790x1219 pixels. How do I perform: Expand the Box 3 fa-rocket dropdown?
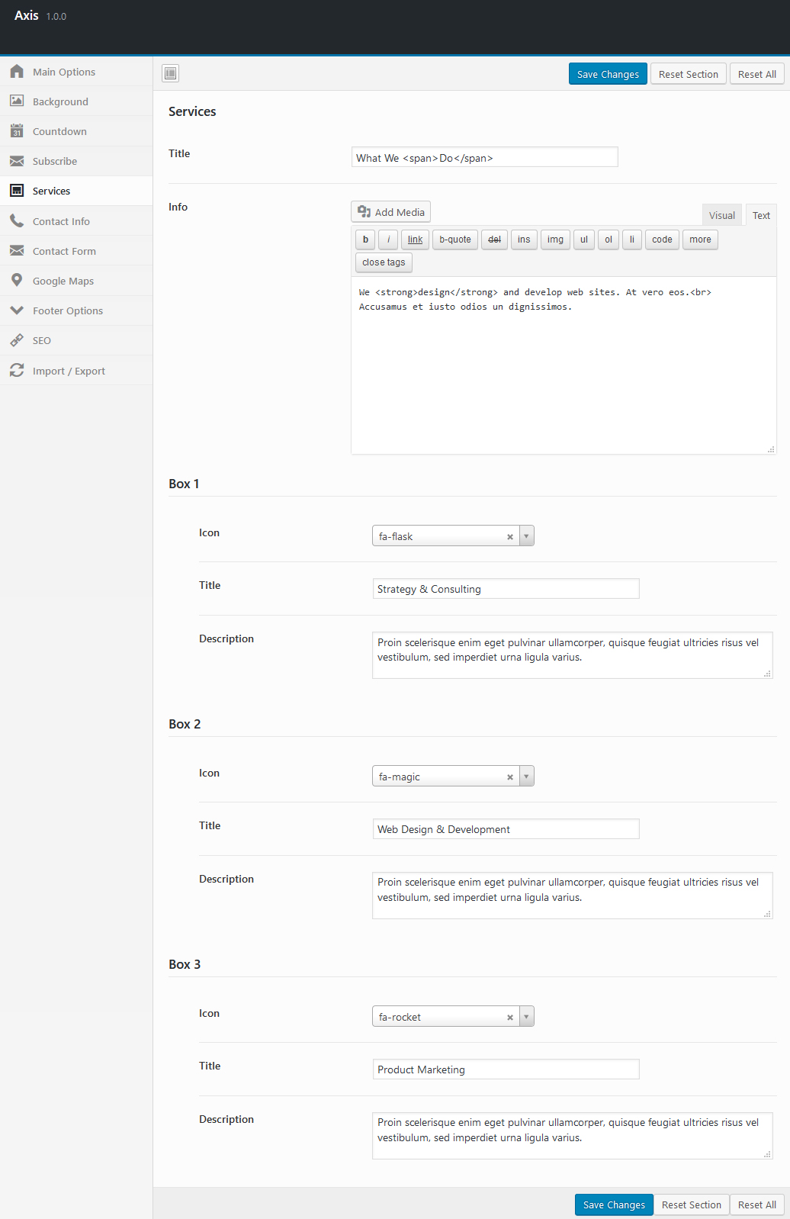coord(526,1017)
